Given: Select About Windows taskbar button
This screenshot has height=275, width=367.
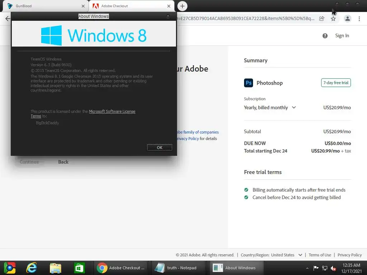Looking at the screenshot, I should click(236, 268).
